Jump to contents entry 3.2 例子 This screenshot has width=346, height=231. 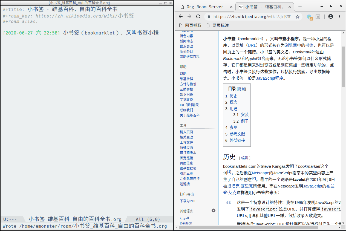(x=245, y=121)
